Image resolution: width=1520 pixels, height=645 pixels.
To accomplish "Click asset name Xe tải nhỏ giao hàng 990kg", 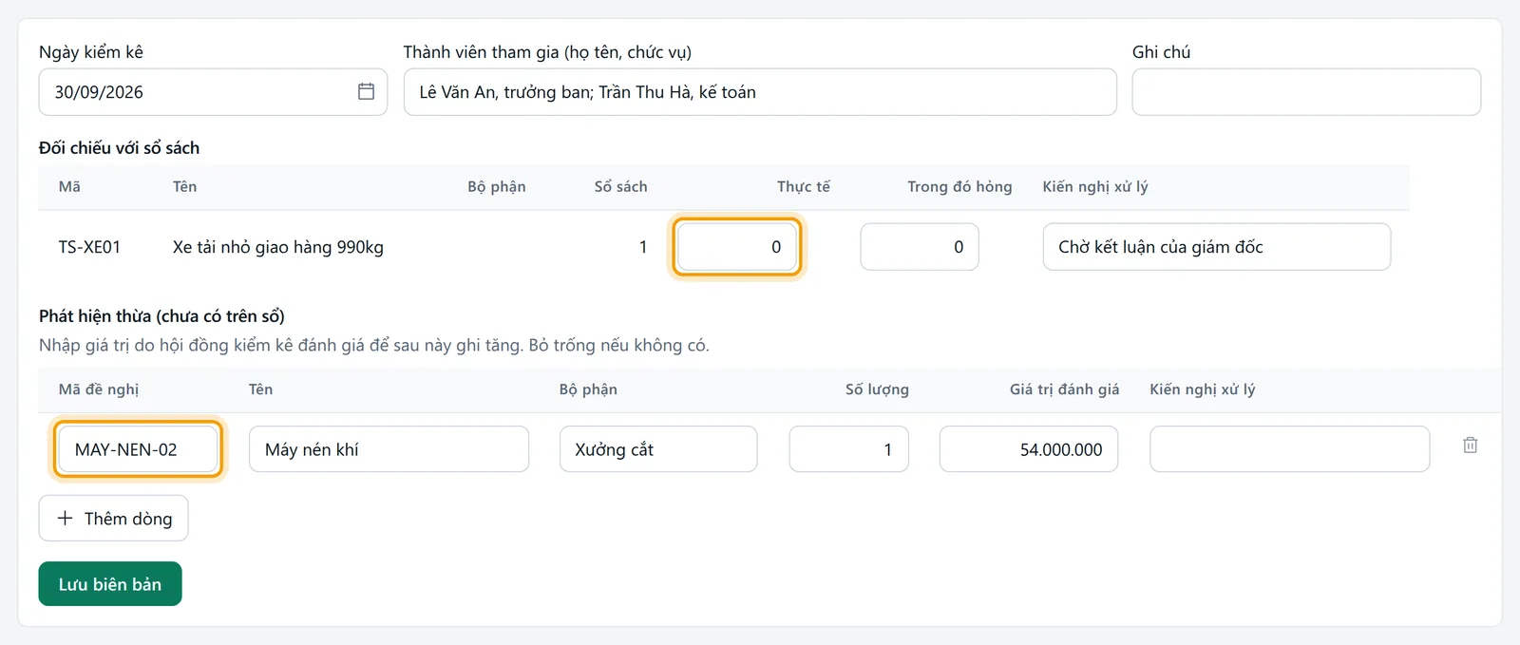I will click(x=278, y=247).
